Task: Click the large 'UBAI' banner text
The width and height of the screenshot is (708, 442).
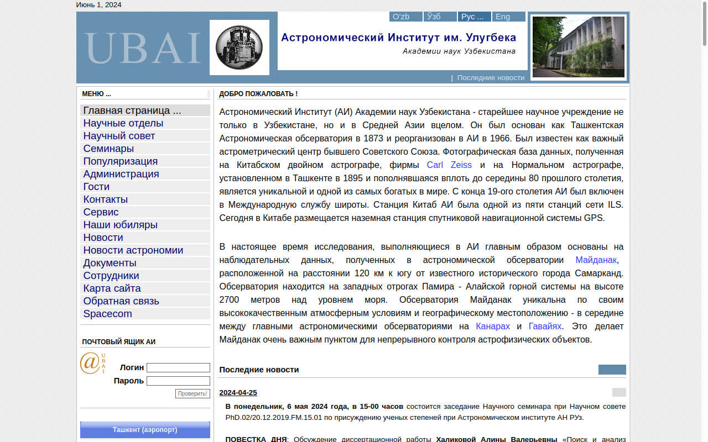Action: coord(142,49)
